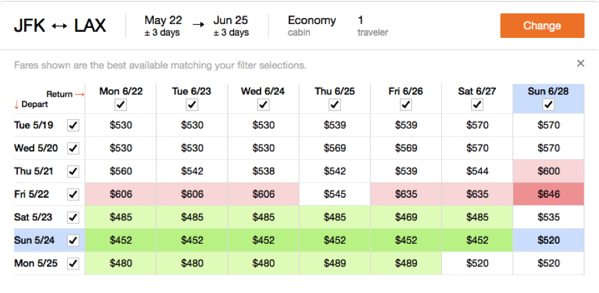
Task: Select the $545 fare for Fri 5/22 and Thu 6/25
Action: 335,194
